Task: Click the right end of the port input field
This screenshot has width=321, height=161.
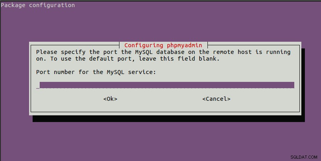Action: point(292,85)
